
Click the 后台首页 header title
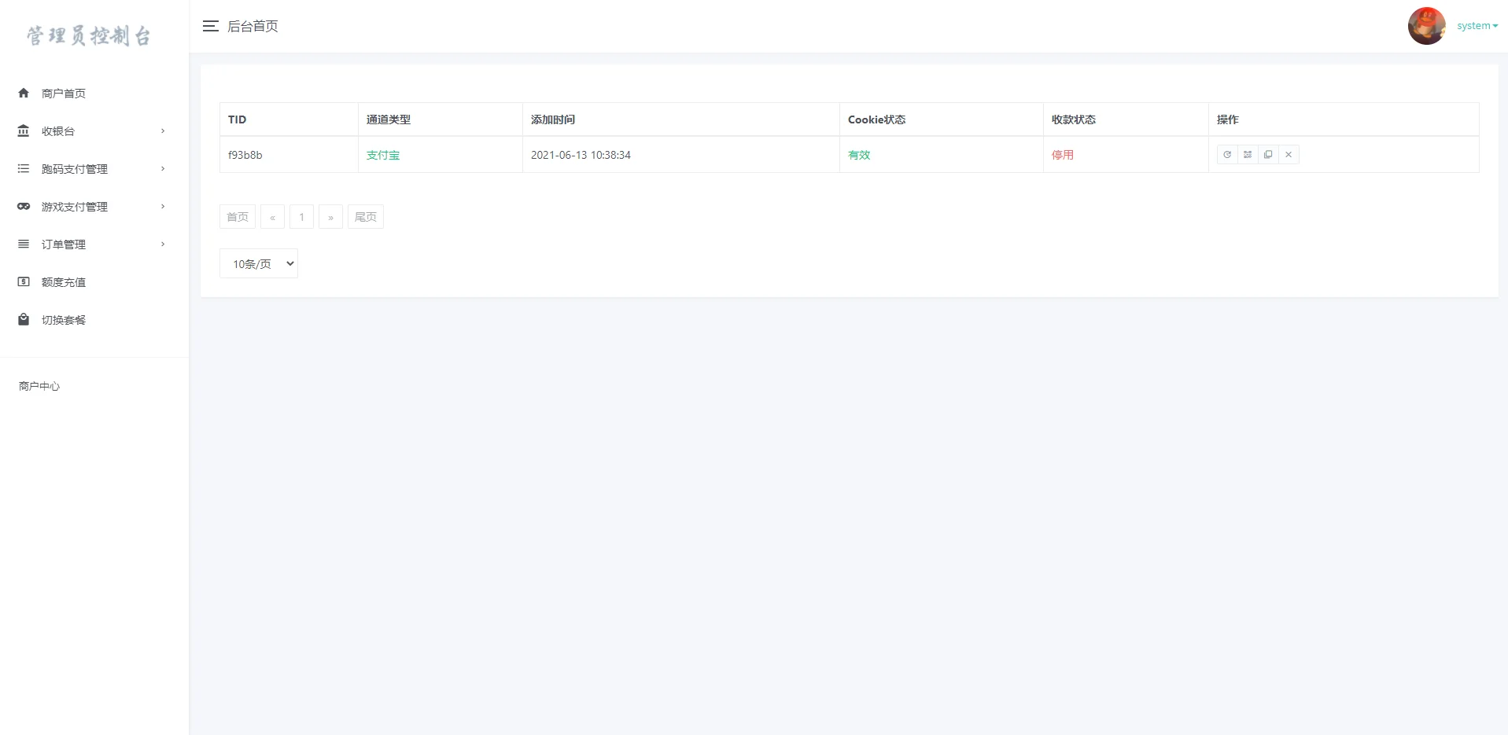click(253, 26)
